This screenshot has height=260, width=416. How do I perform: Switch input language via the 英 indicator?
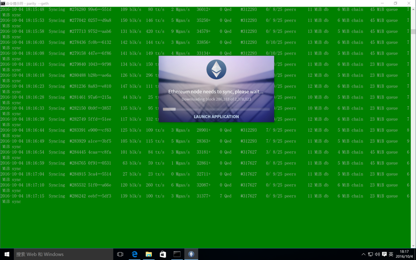[x=391, y=254]
